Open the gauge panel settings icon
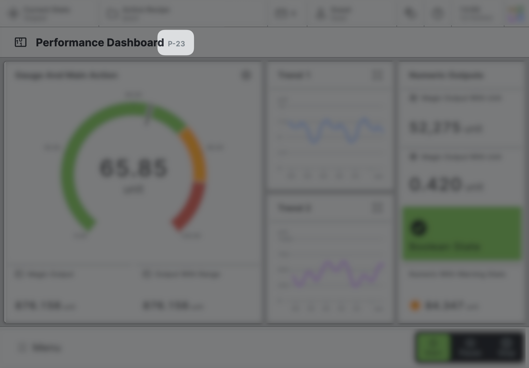 click(x=246, y=75)
